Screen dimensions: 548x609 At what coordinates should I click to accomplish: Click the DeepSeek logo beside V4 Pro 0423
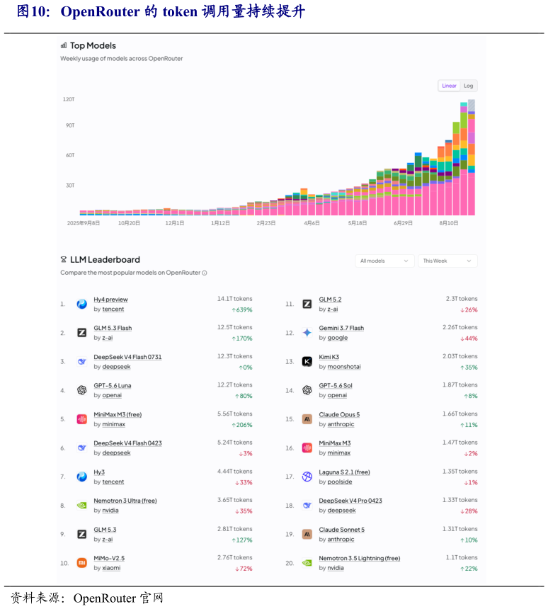click(307, 506)
